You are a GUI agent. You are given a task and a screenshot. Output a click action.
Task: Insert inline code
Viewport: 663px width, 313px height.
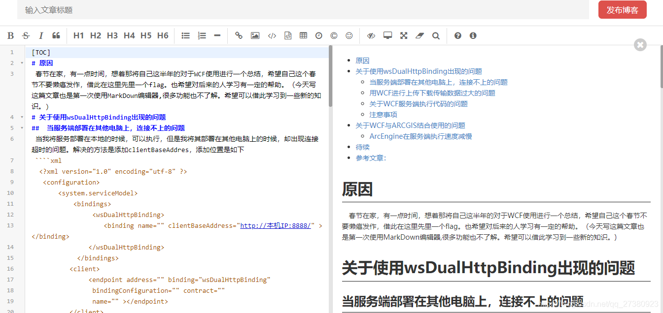272,35
